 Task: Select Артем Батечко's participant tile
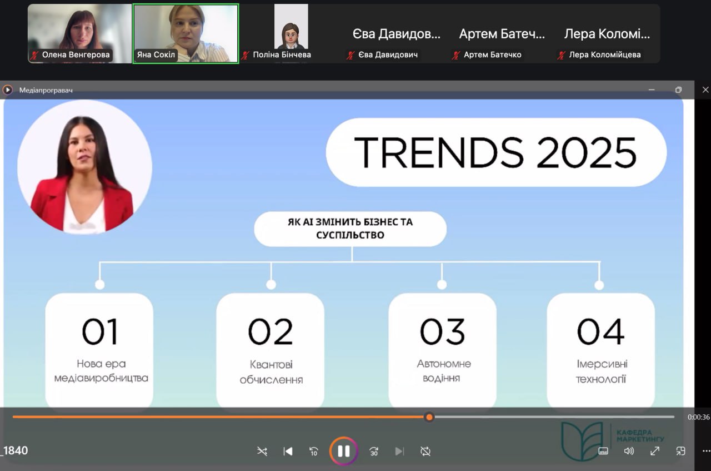(x=502, y=34)
